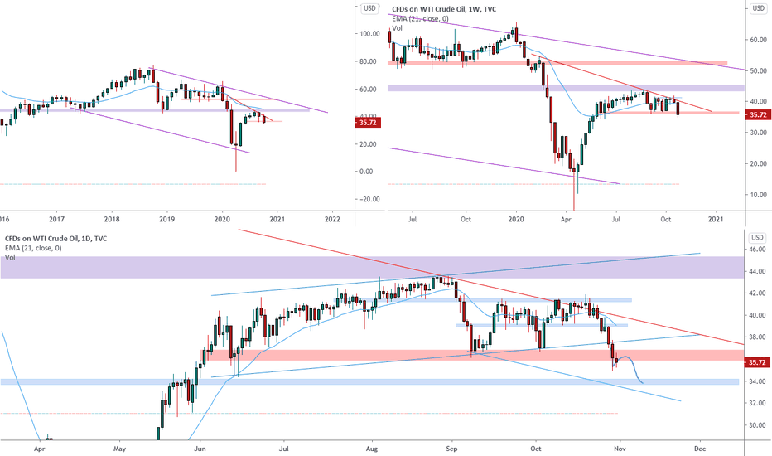Click the CFDs on WTI Crude Oil 1W title
This screenshot has height=456, width=772.
tap(444, 9)
